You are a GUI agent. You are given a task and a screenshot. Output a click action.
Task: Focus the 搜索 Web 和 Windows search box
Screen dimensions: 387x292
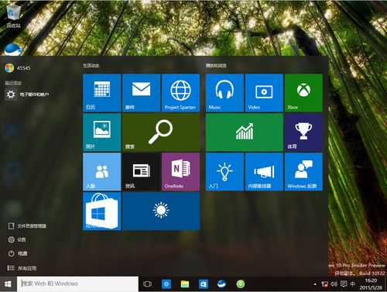coord(77,283)
